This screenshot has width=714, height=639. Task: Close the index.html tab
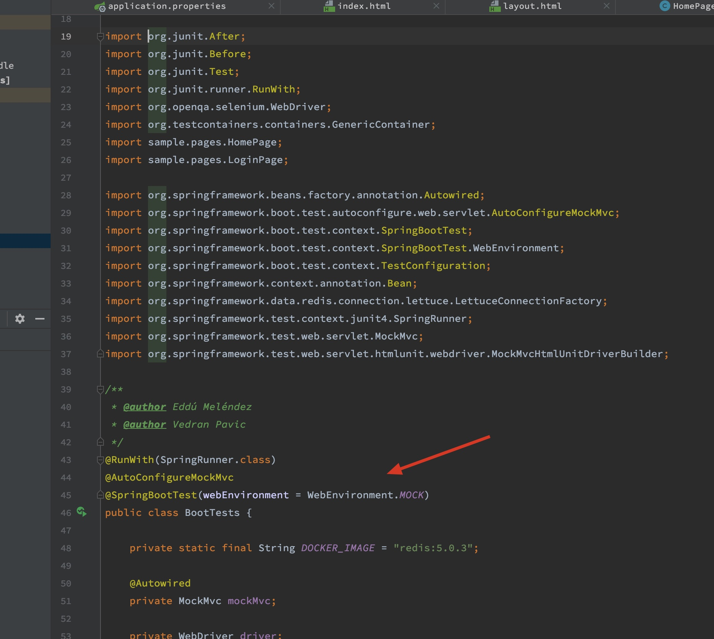pyautogui.click(x=436, y=6)
